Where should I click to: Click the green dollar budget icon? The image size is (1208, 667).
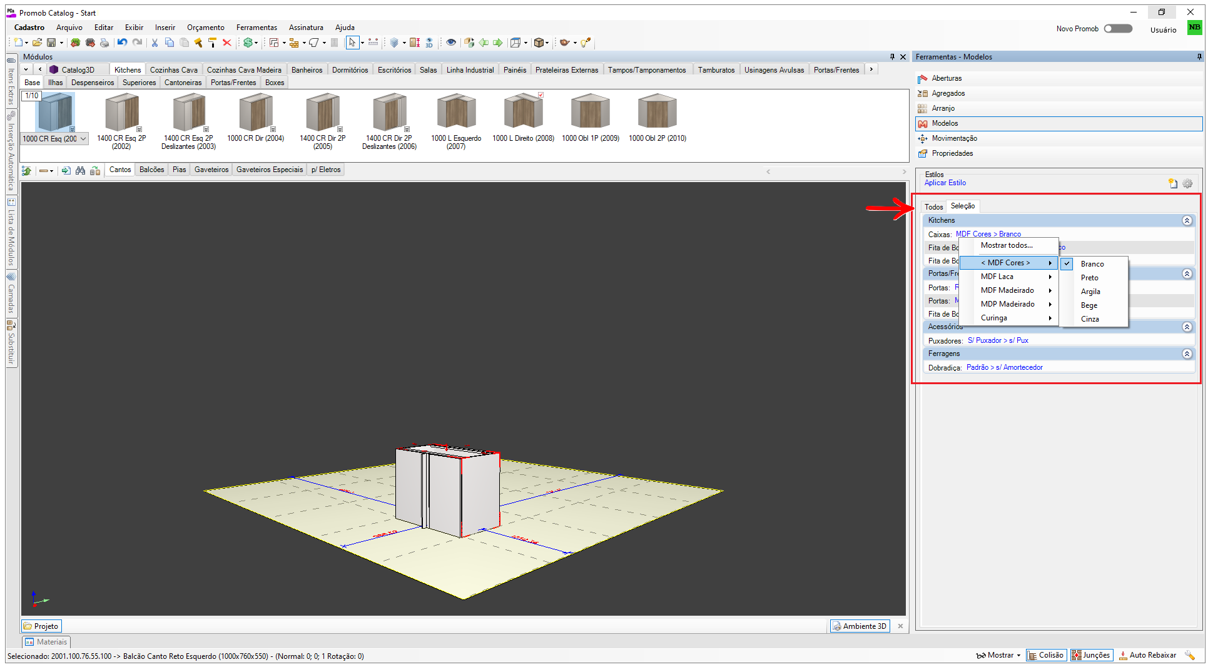click(248, 43)
